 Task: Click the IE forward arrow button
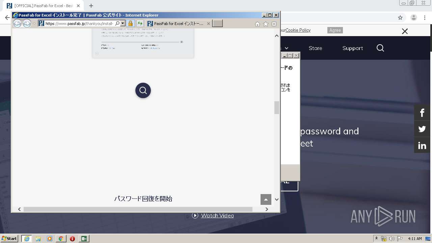click(x=27, y=23)
